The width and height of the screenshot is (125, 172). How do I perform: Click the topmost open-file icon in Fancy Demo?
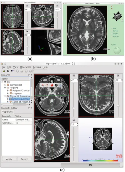tap(112, 6)
